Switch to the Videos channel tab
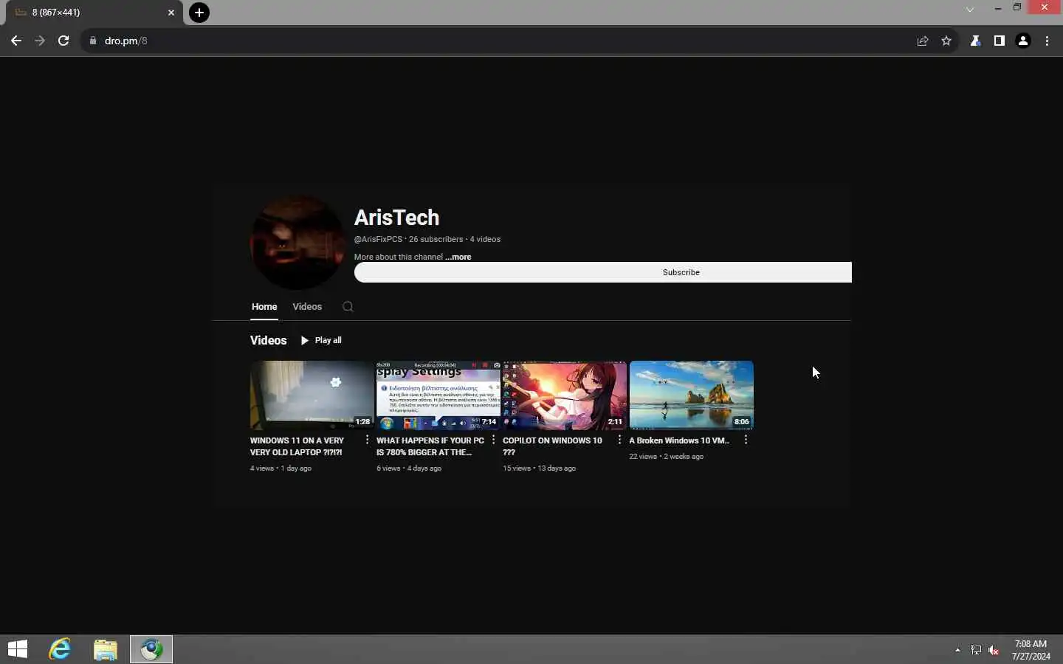Screen dimensions: 1063x664 tap(307, 307)
